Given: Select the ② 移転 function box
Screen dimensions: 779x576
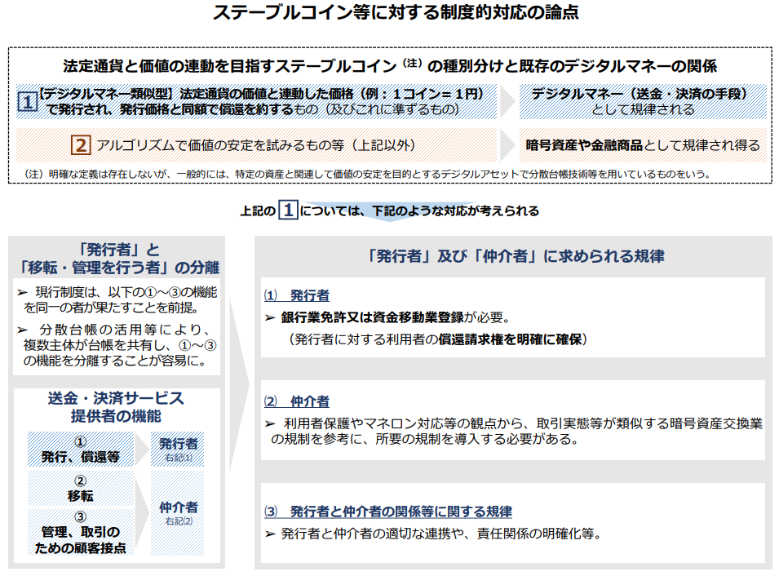Looking at the screenshot, I should pyautogui.click(x=80, y=488).
